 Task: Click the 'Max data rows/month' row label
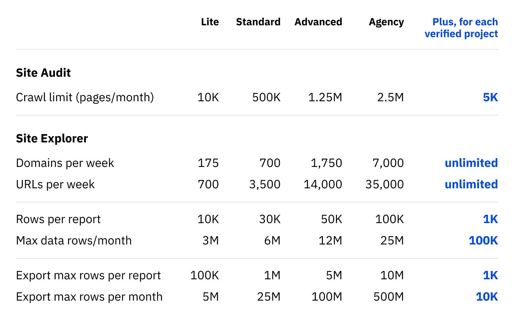[x=74, y=241]
